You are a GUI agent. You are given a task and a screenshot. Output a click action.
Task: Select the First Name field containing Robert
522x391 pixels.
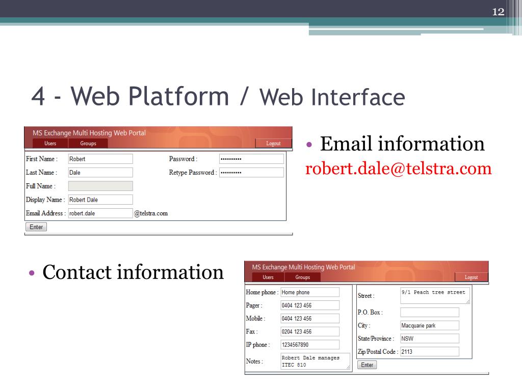pos(100,159)
